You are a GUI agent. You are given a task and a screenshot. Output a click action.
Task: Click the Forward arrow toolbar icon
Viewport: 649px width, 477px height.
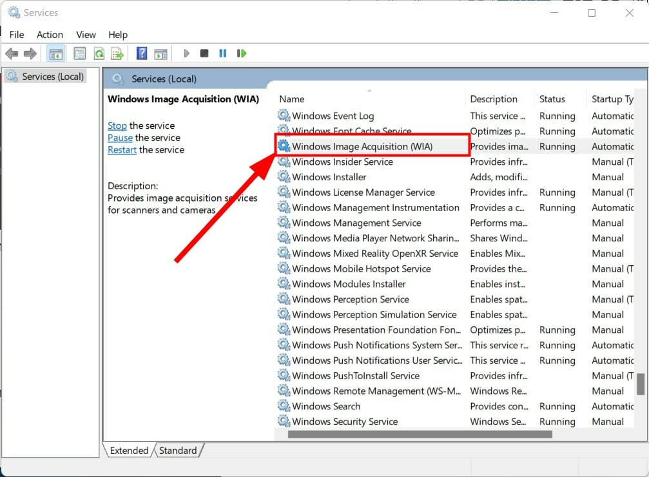pyautogui.click(x=30, y=53)
